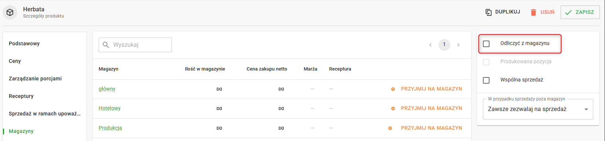605x141 pixels.
Task: Click the USUŃ delete button
Action: coord(542,12)
